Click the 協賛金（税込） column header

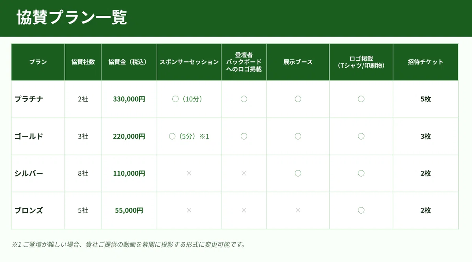tap(129, 62)
